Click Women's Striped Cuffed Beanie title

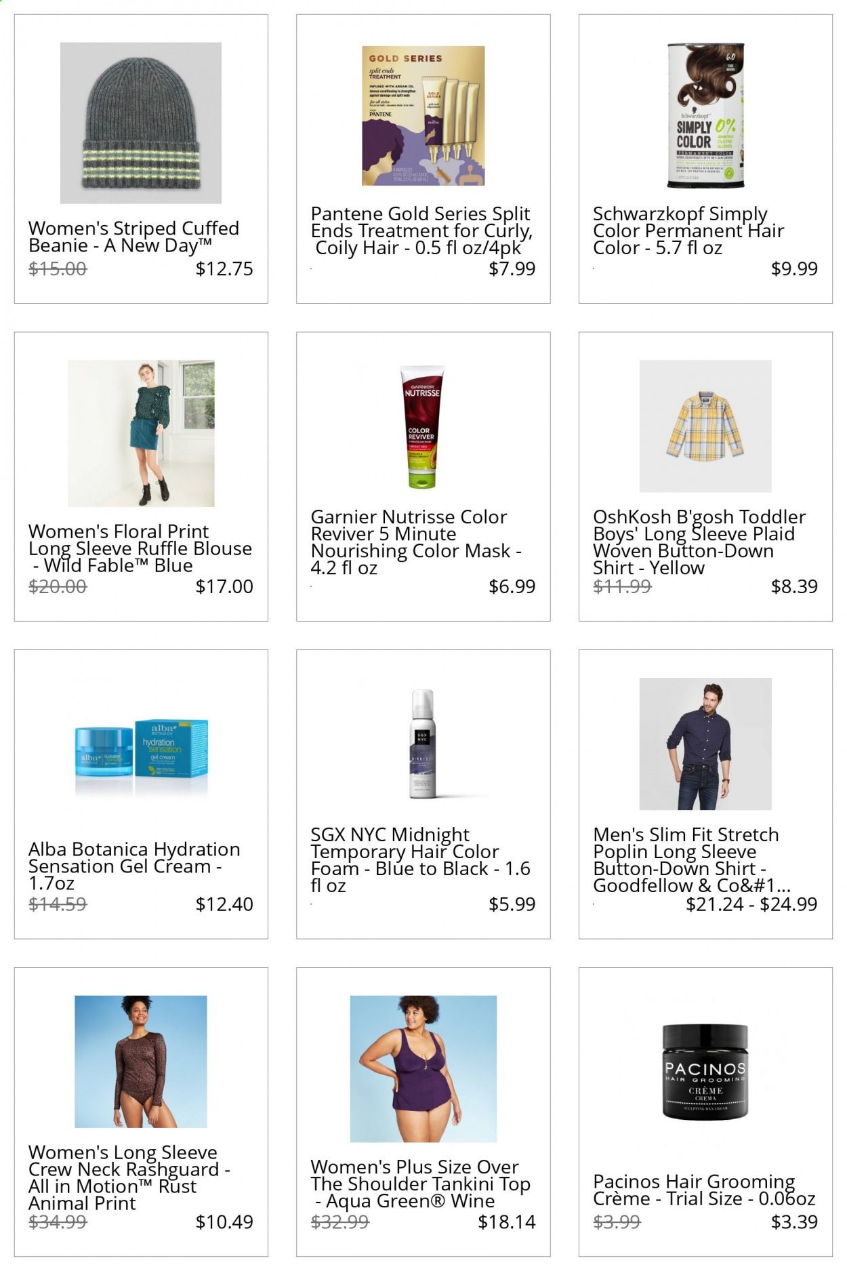point(133,237)
